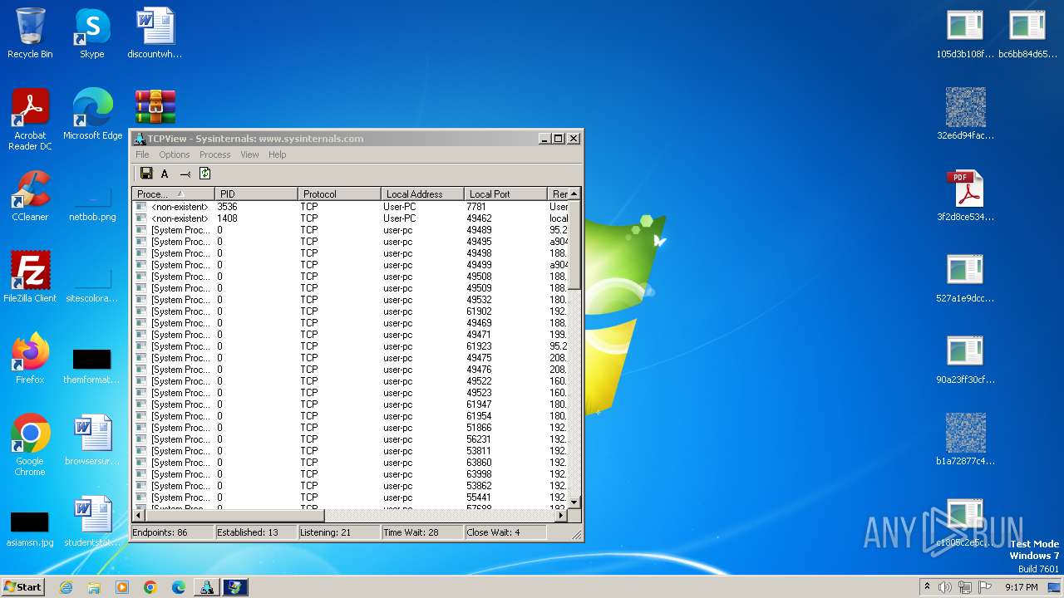Select the WinRAR books desktop icon
This screenshot has height=598, width=1064.
click(x=155, y=107)
